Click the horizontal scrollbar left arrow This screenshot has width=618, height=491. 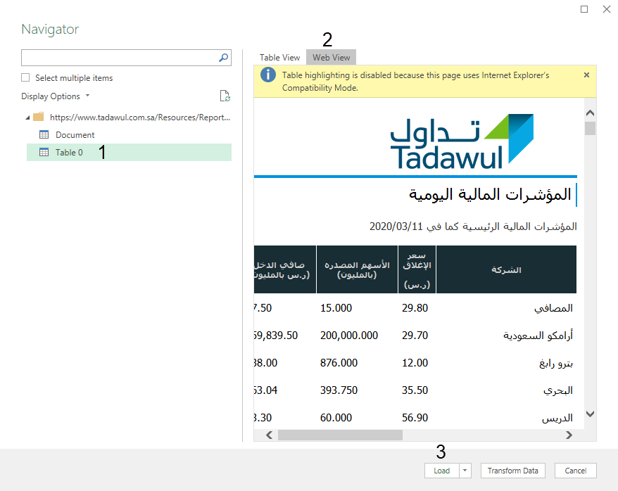269,435
